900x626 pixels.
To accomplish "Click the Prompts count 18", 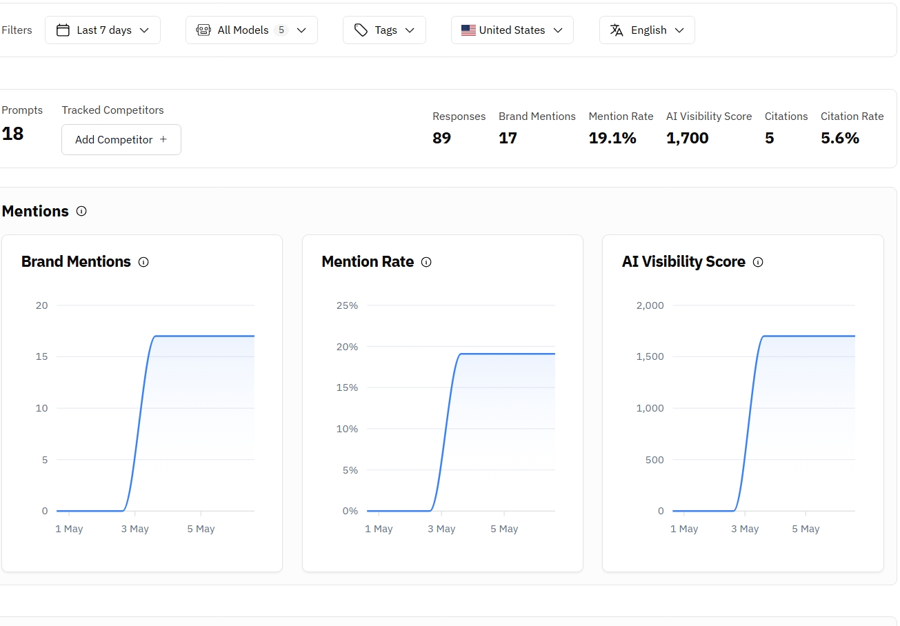I will pos(12,134).
